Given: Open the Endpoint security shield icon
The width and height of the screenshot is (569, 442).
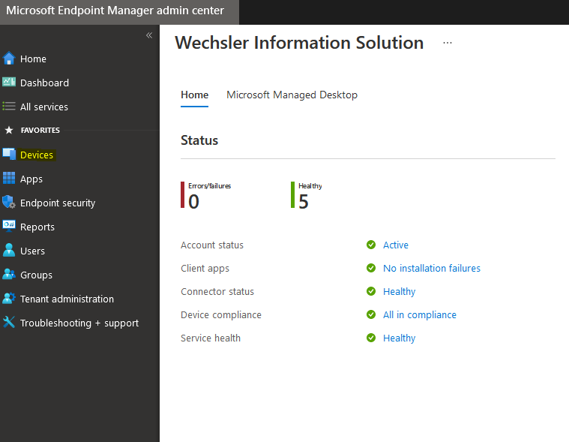Looking at the screenshot, I should pyautogui.click(x=9, y=203).
